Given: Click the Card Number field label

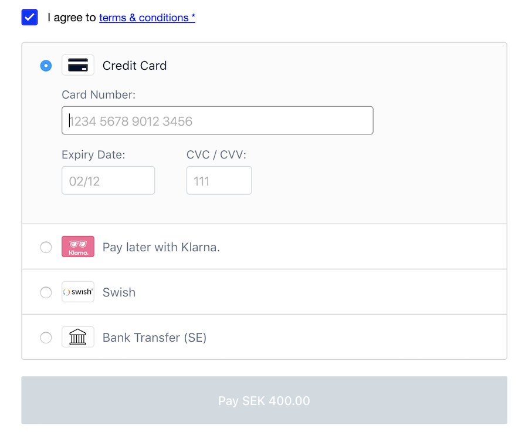Looking at the screenshot, I should [x=99, y=95].
